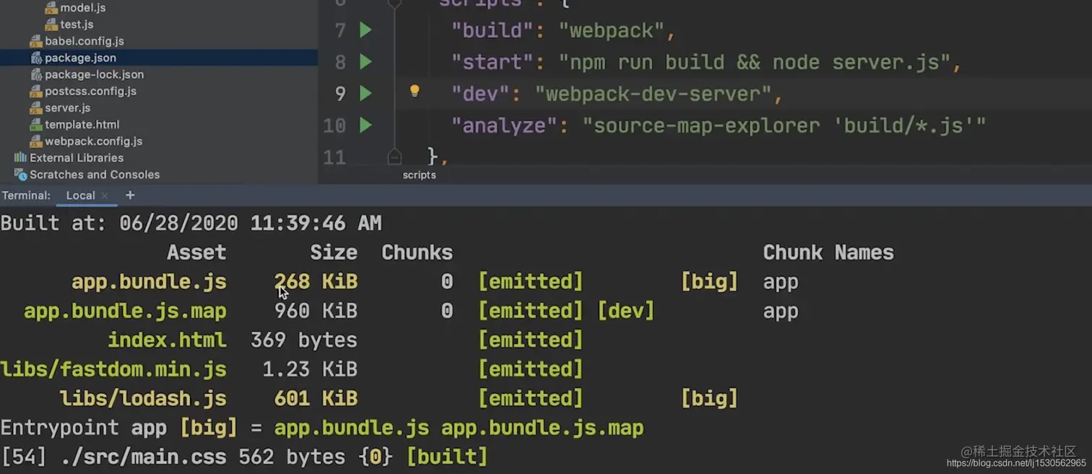This screenshot has height=474, width=1092.
Task: Open babel.config.js file
Action: point(84,41)
